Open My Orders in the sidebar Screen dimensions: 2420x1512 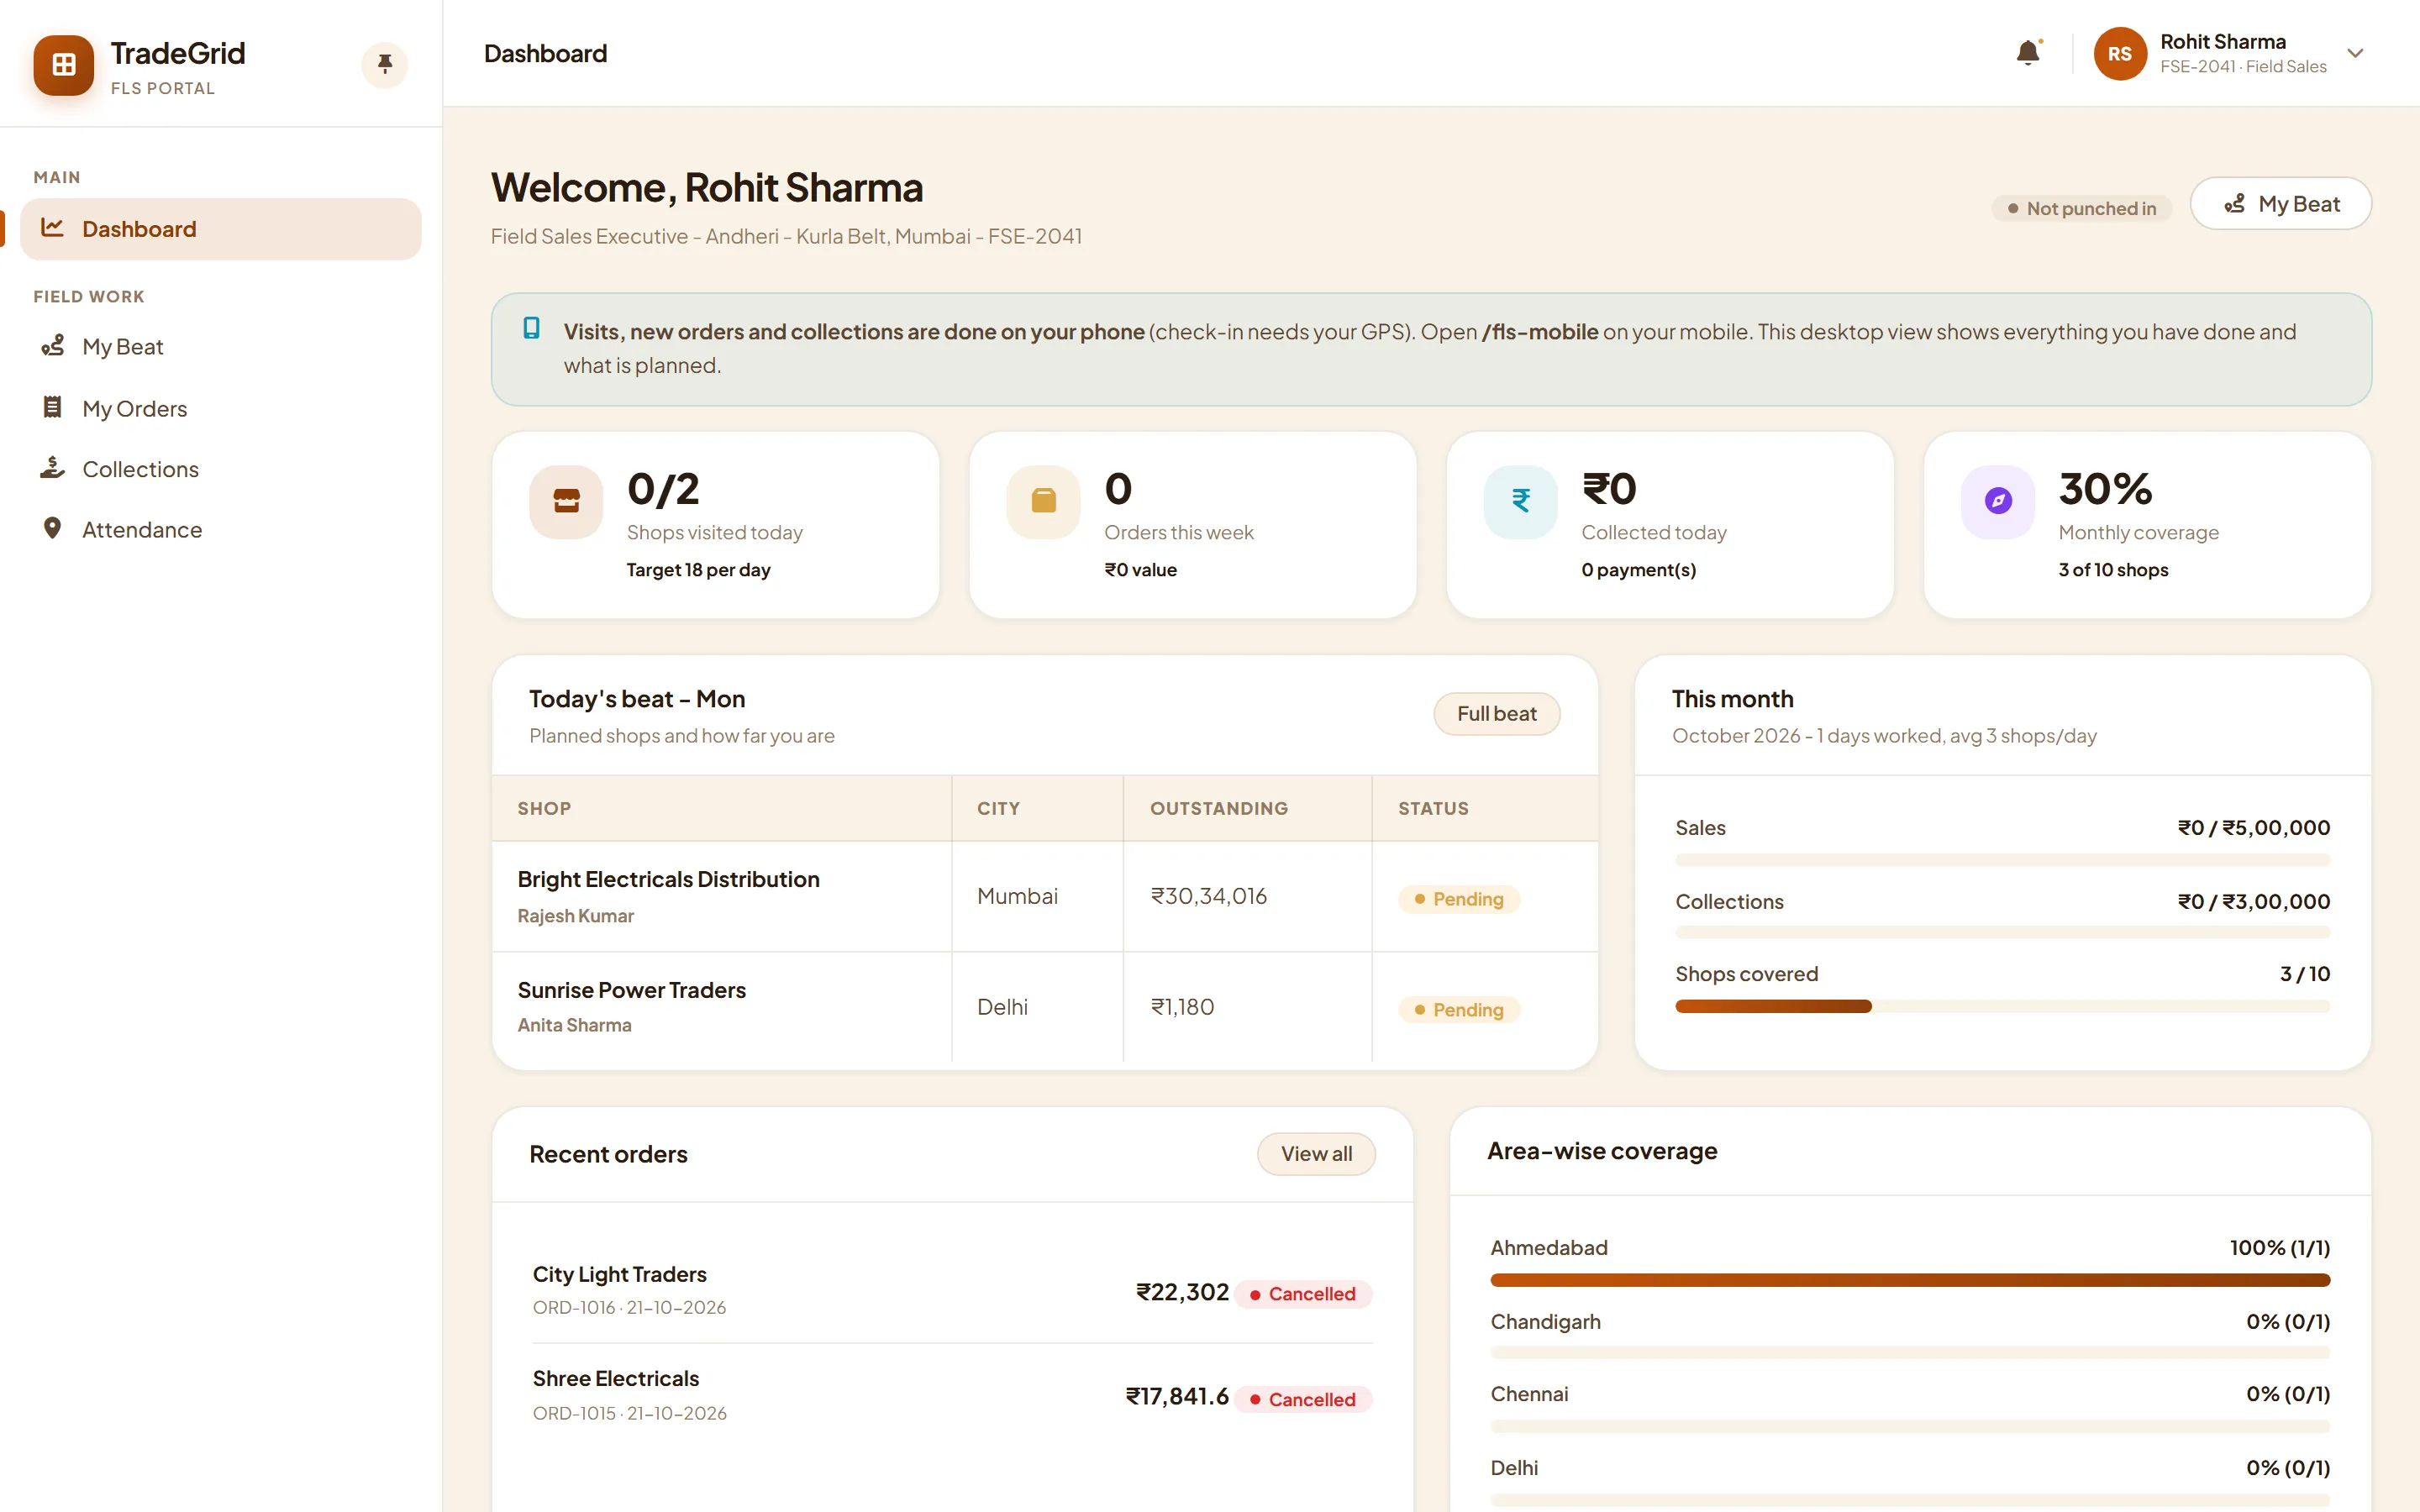(x=220, y=408)
